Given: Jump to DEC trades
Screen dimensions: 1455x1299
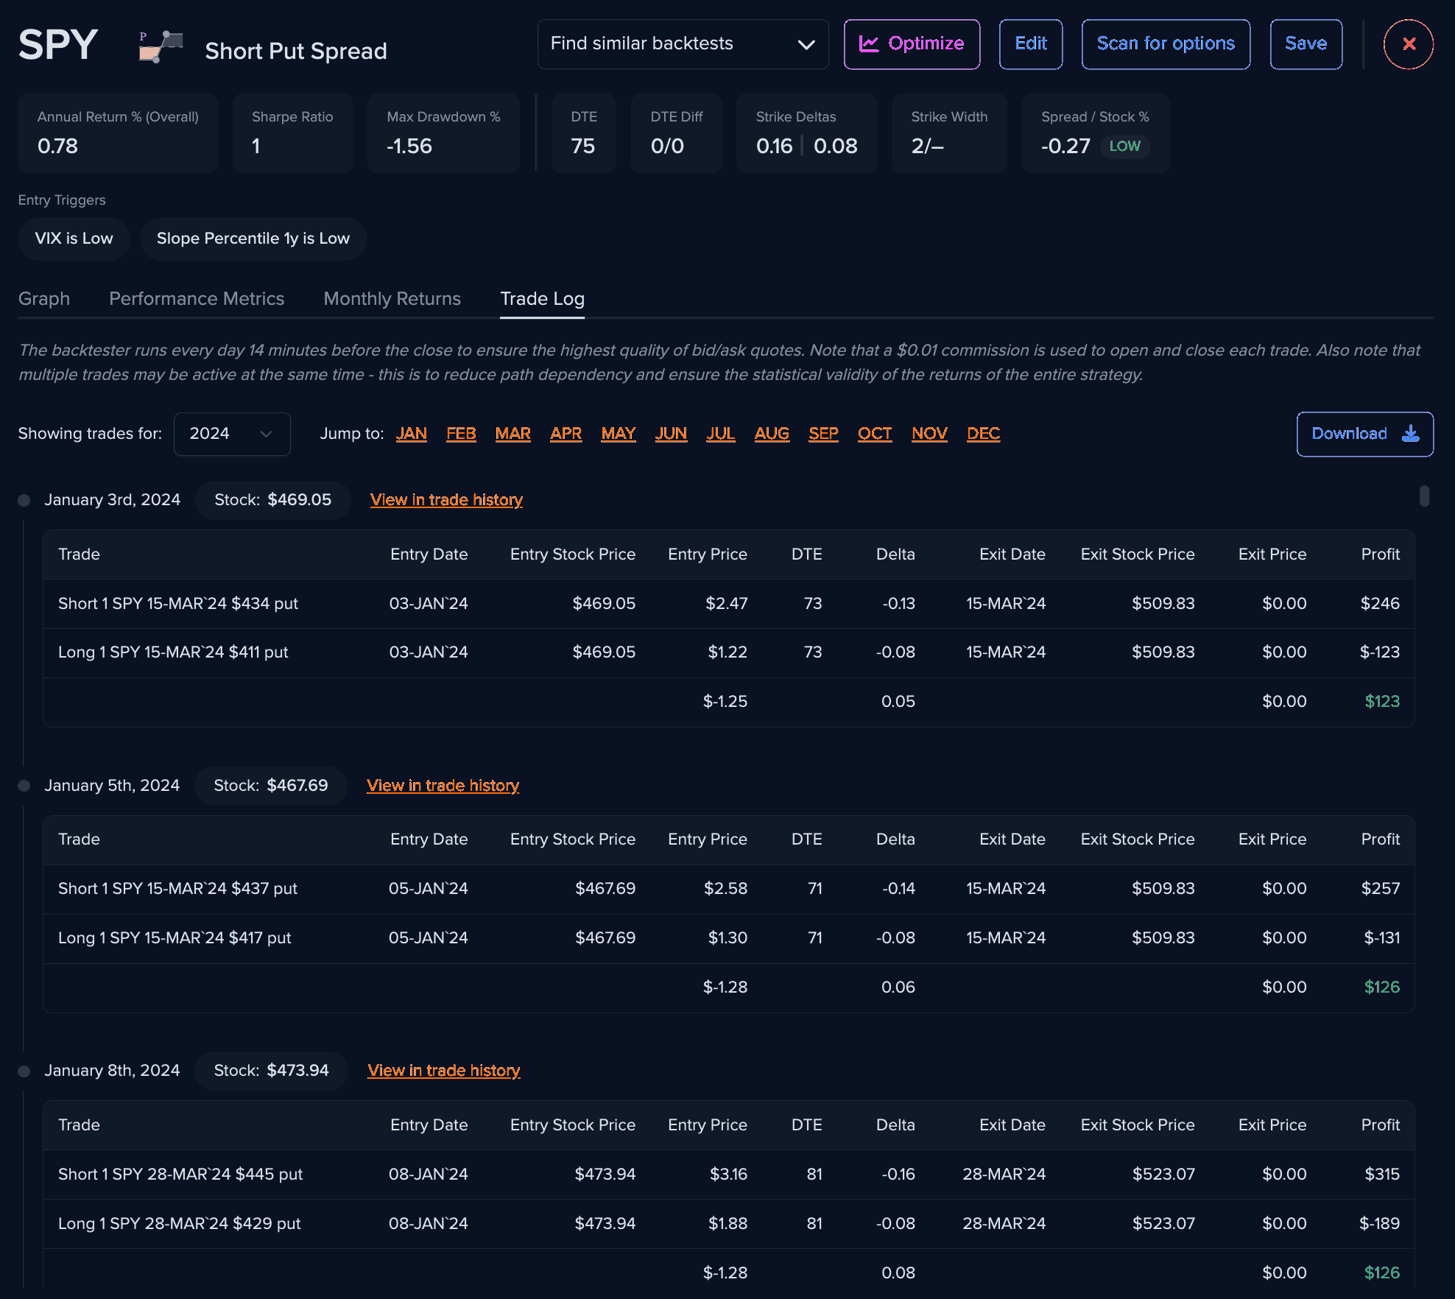Looking at the screenshot, I should point(983,434).
